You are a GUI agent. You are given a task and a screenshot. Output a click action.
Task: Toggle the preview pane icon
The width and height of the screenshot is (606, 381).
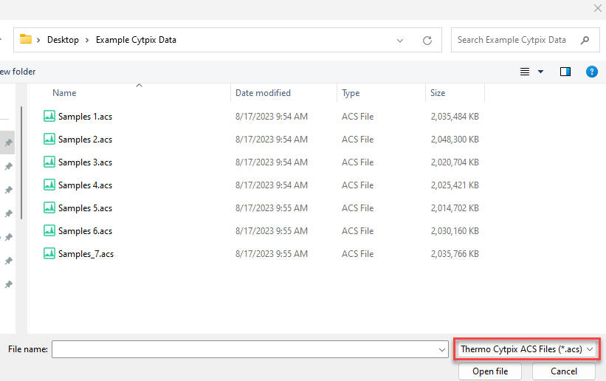[565, 72]
